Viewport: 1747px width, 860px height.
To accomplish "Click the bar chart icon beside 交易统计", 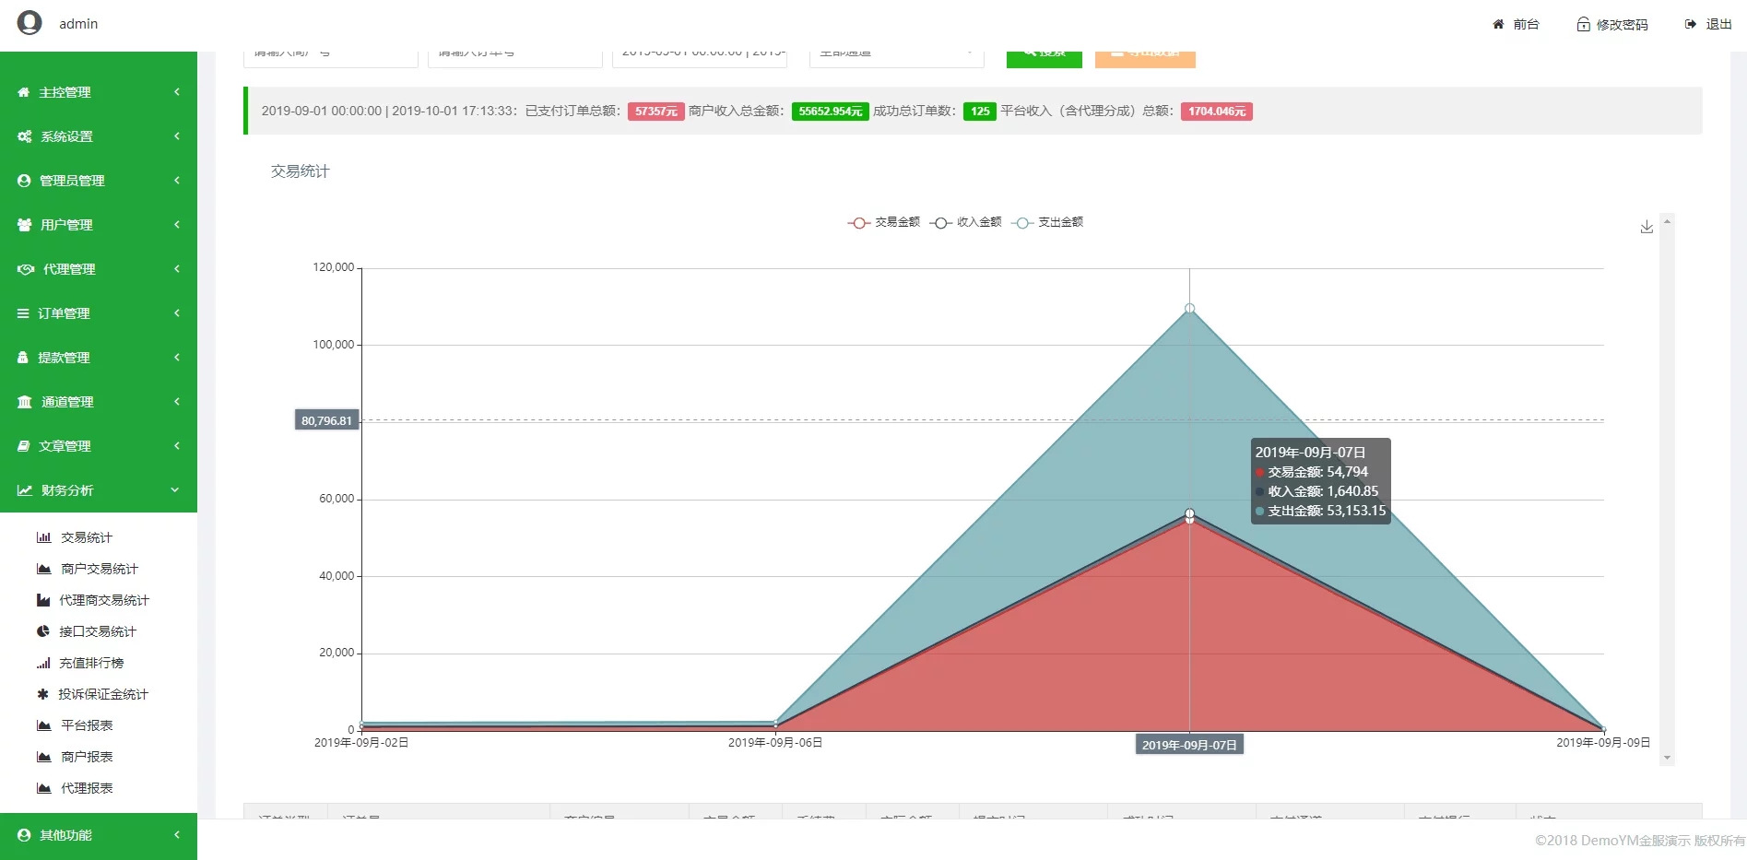I will pos(43,537).
